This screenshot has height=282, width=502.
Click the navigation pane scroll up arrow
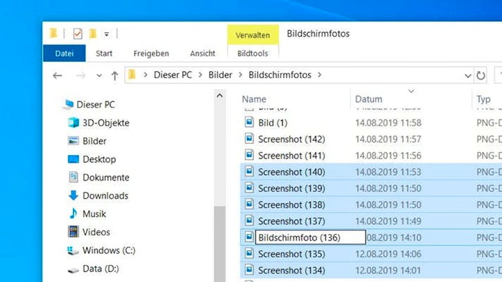[220, 96]
